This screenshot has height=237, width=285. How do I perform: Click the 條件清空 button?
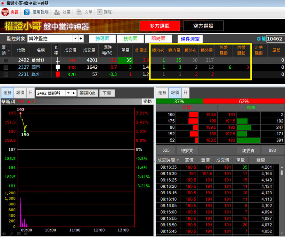coord(190,39)
